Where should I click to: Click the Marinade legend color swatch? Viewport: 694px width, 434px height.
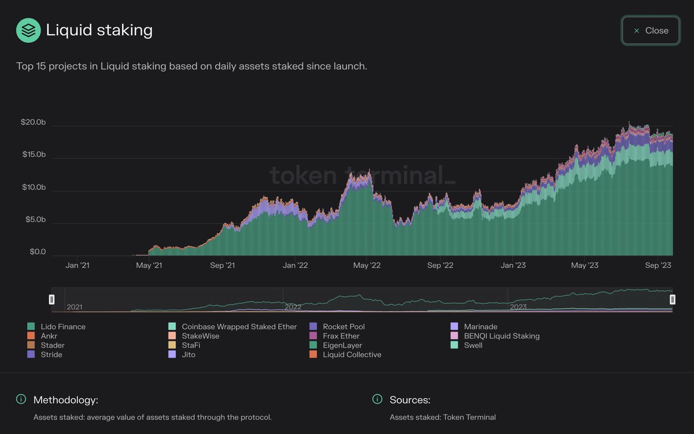point(454,326)
